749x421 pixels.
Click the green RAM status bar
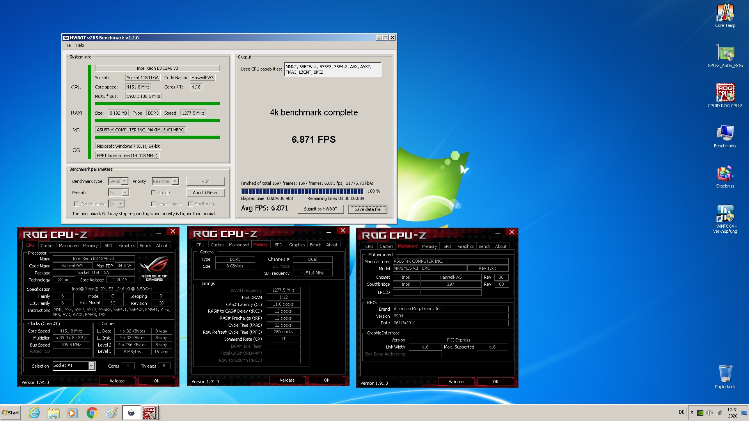[158, 120]
